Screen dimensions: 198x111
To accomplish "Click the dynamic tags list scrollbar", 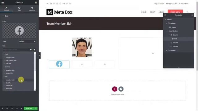I will tap(35, 62).
